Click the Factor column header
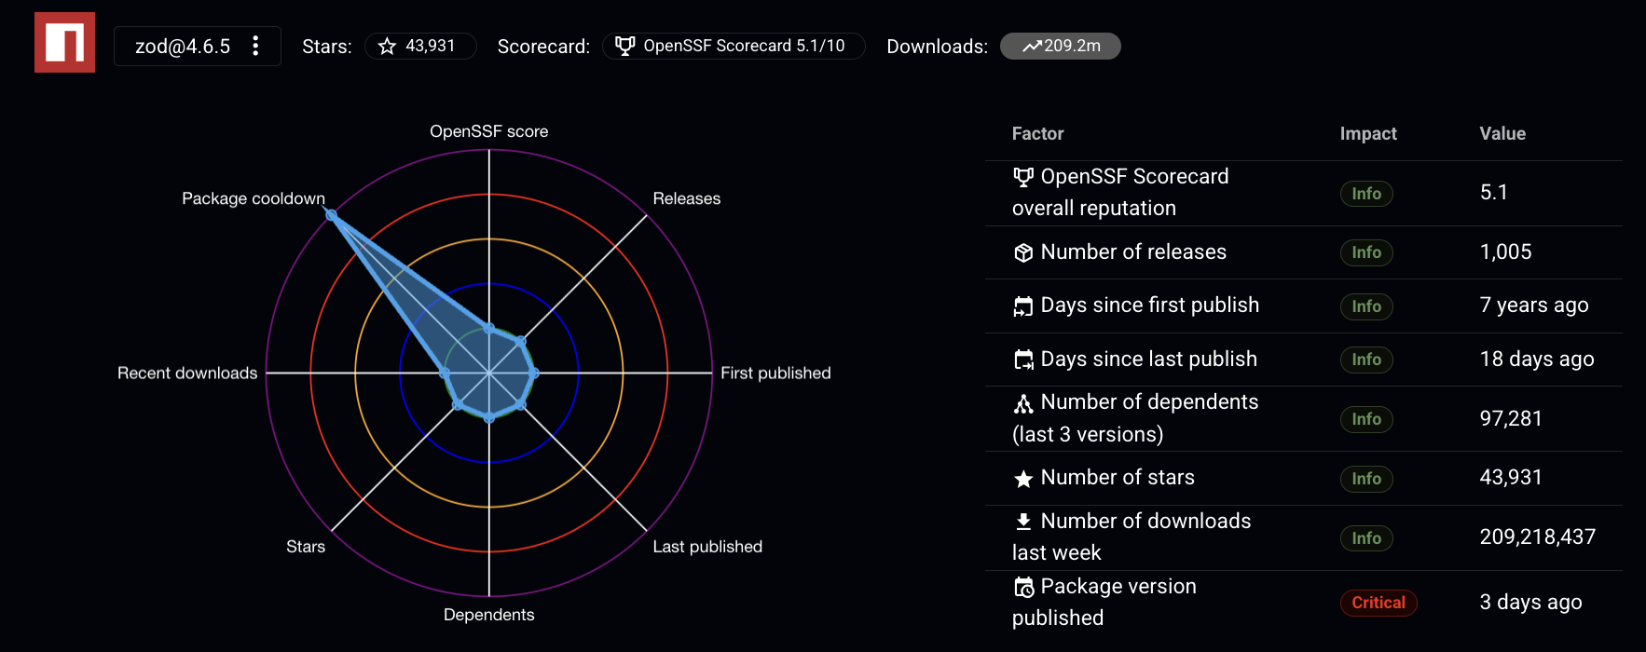 click(1037, 133)
